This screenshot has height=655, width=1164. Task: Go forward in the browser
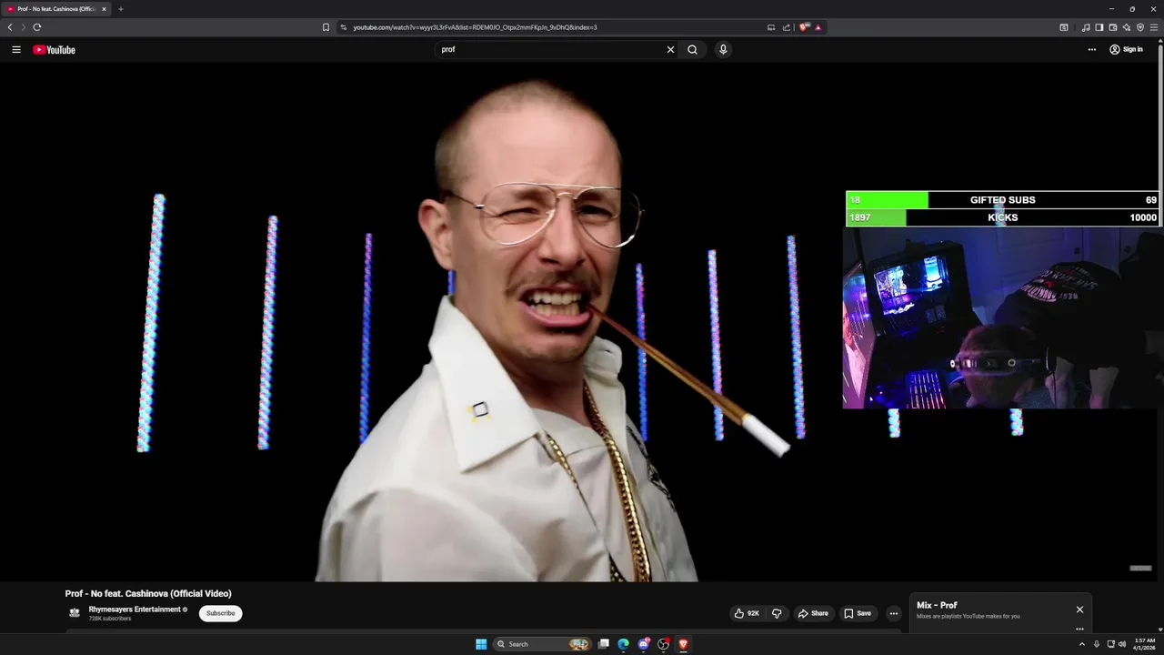pos(24,27)
